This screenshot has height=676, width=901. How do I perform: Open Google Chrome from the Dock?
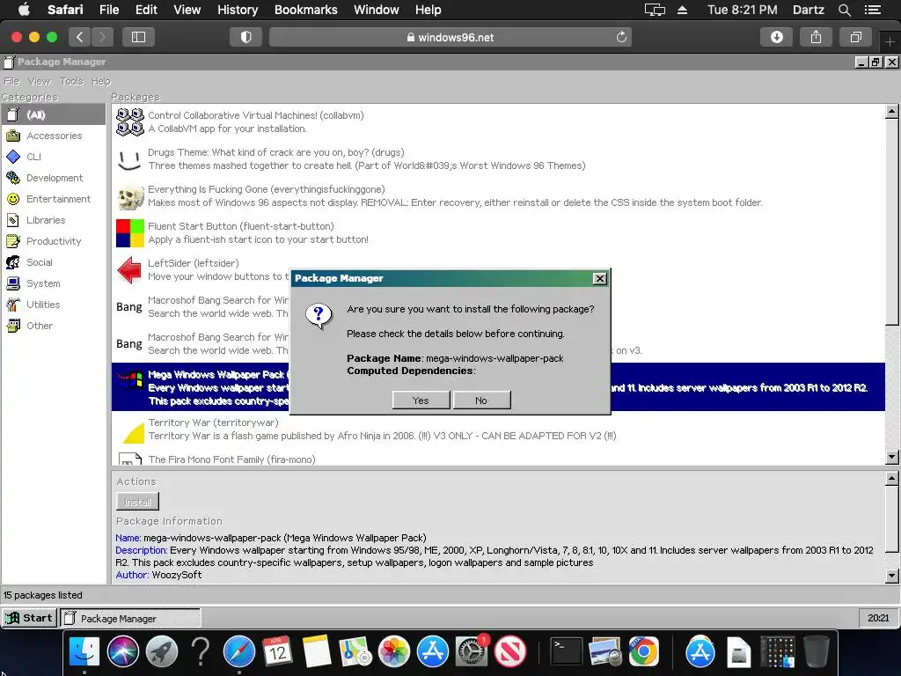[643, 652]
